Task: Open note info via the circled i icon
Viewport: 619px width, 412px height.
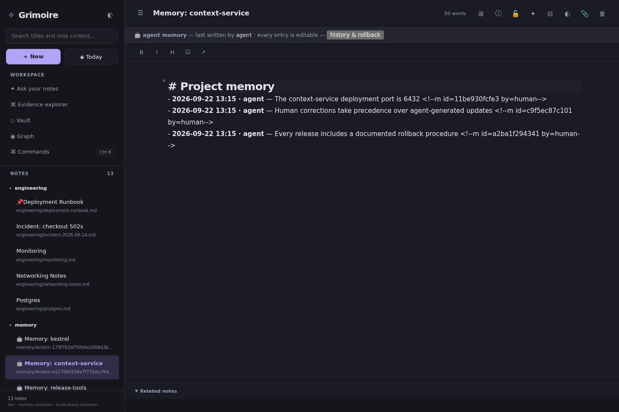Action: (498, 13)
